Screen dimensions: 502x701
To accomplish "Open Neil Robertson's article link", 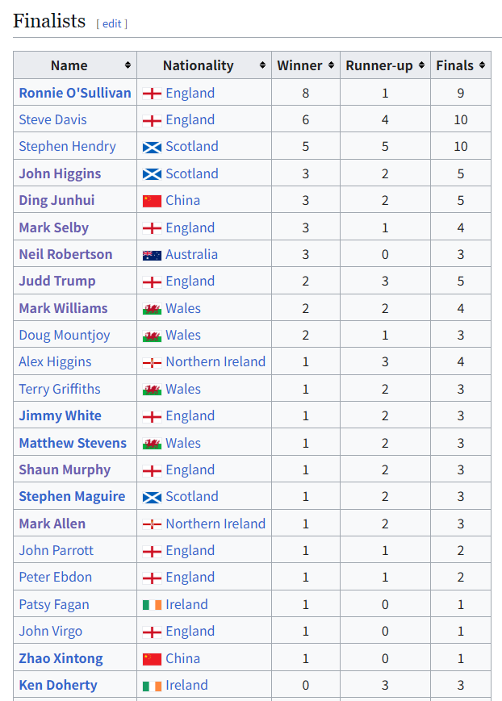I will 65,254.
